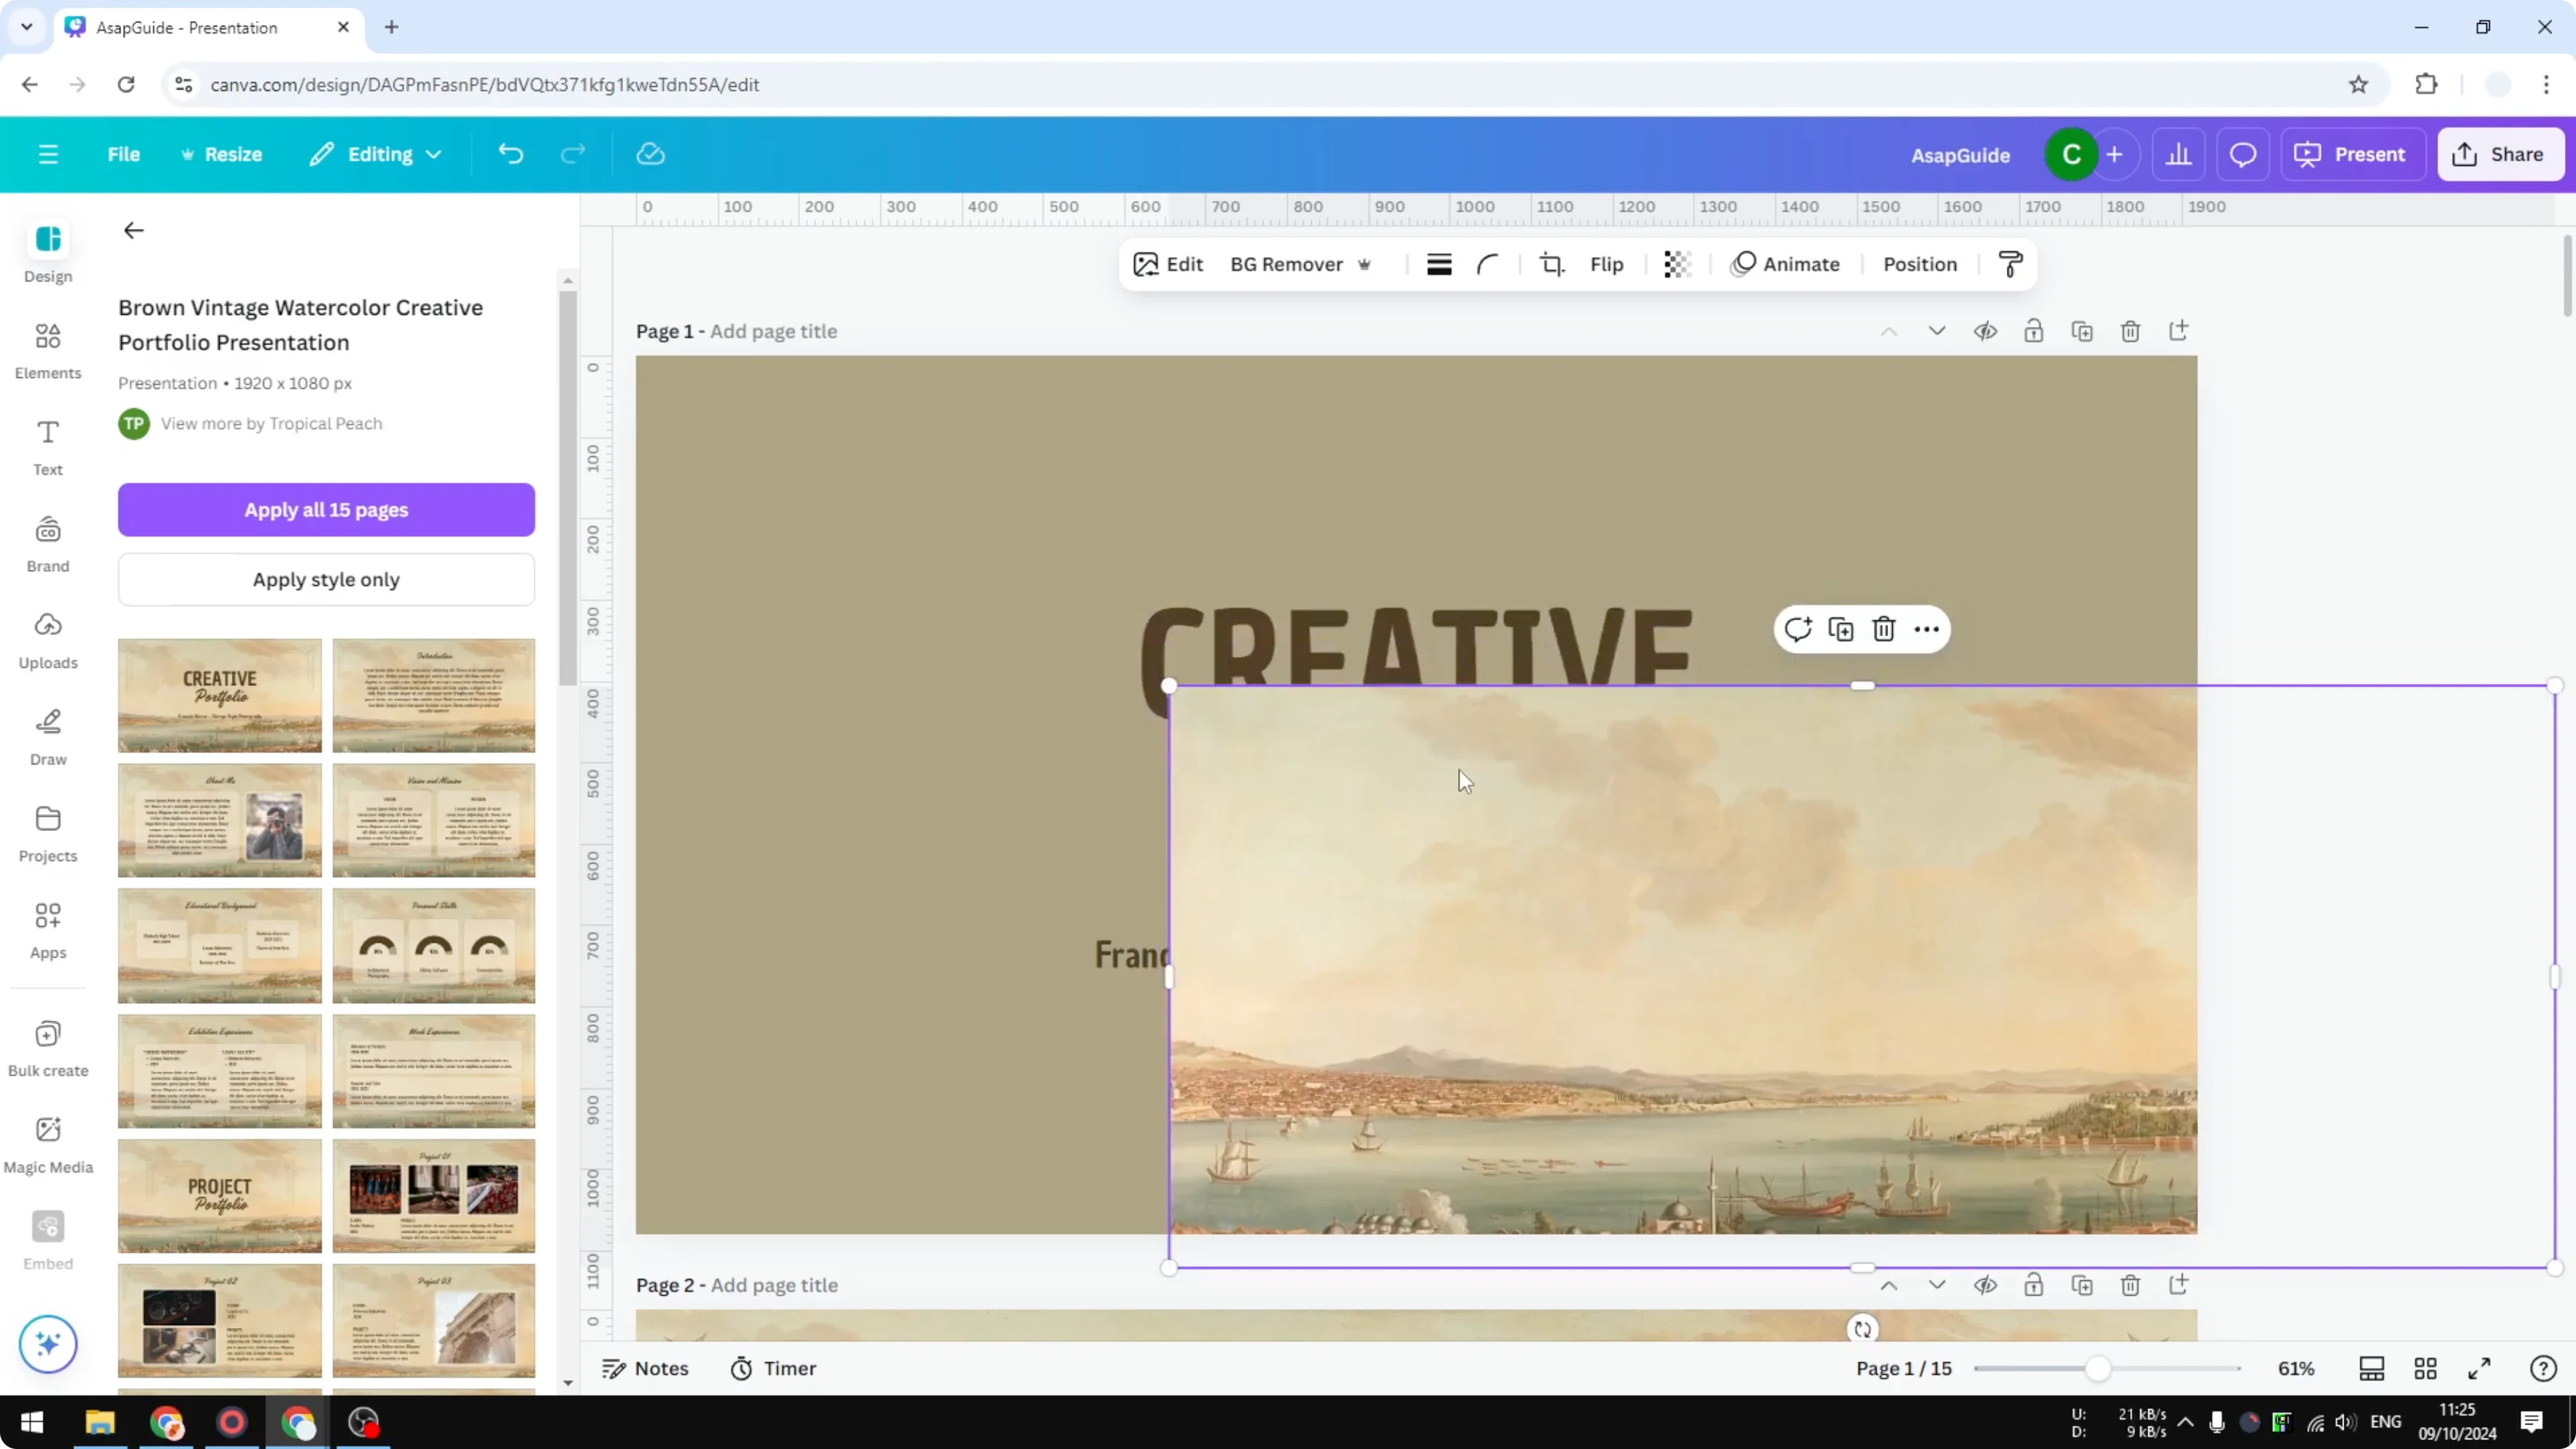The image size is (2576, 1449).
Task: Open corner rounding option
Action: [1487, 264]
